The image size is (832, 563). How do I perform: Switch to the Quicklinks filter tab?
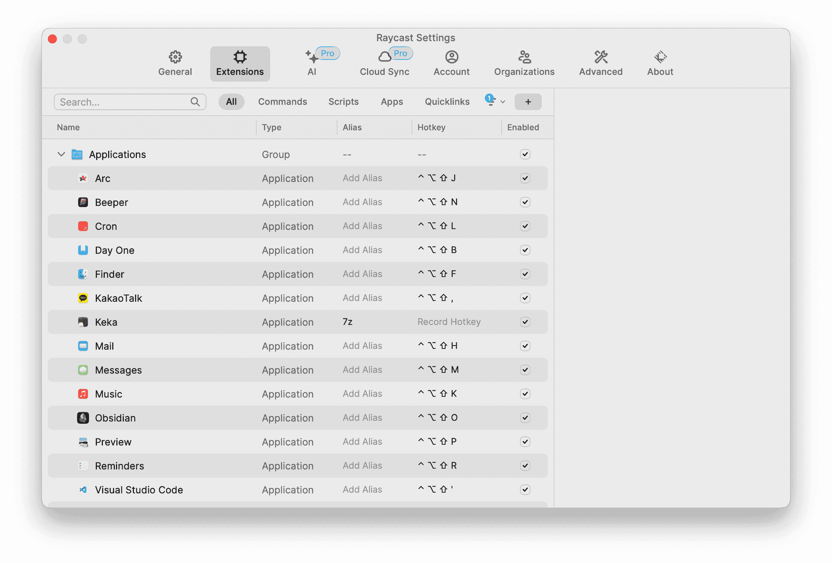447,102
